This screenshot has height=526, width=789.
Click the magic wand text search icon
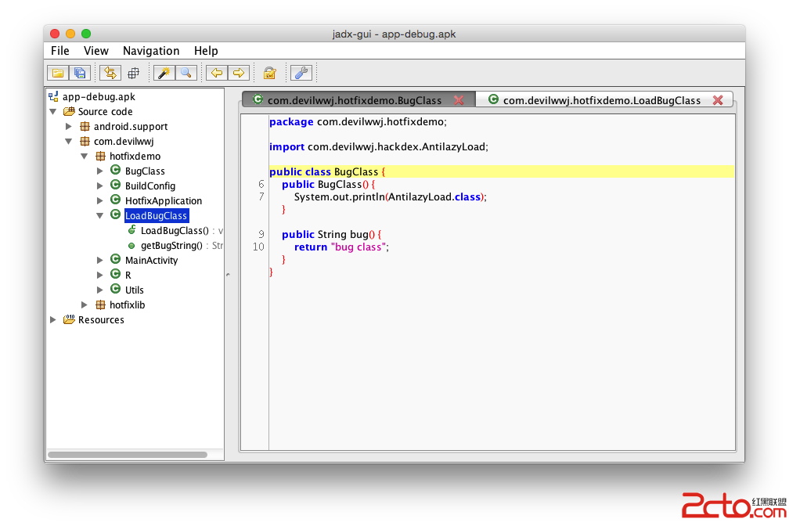coord(164,73)
